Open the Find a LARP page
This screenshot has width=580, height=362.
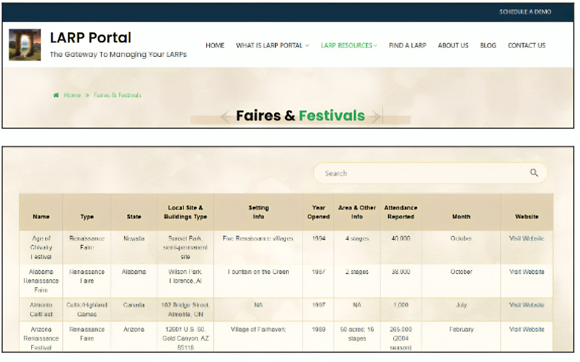tap(407, 45)
